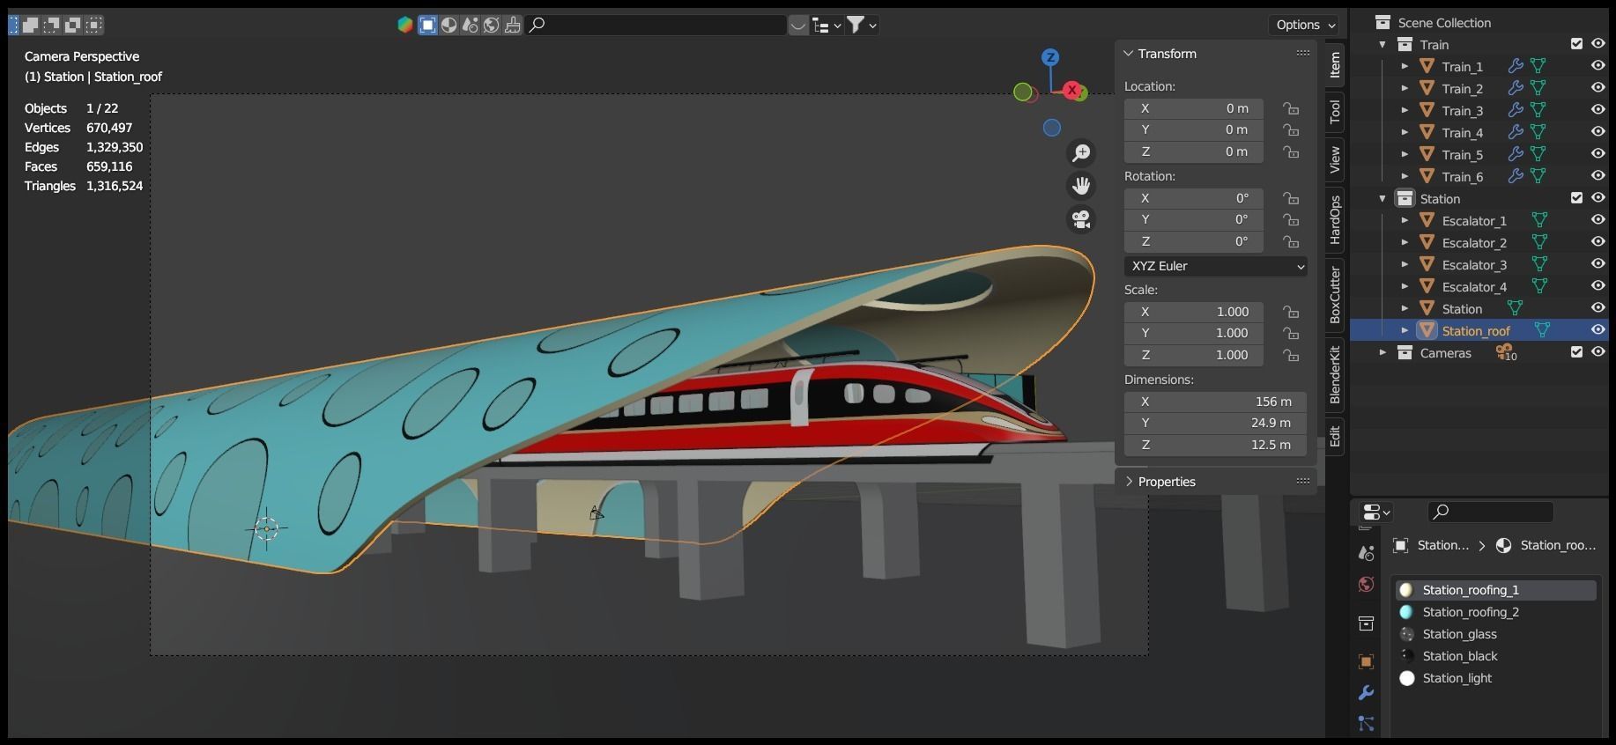The width and height of the screenshot is (1616, 745).
Task: Collapse the Transform panel
Action: 1128,54
